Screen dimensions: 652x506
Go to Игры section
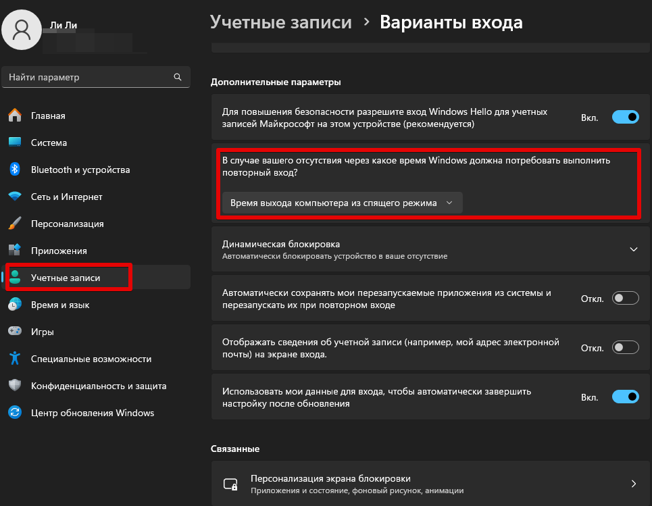42,332
